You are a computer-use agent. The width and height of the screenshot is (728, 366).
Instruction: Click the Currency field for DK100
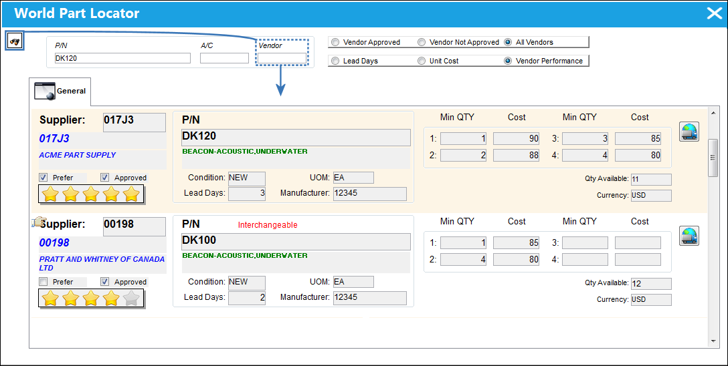(x=651, y=300)
